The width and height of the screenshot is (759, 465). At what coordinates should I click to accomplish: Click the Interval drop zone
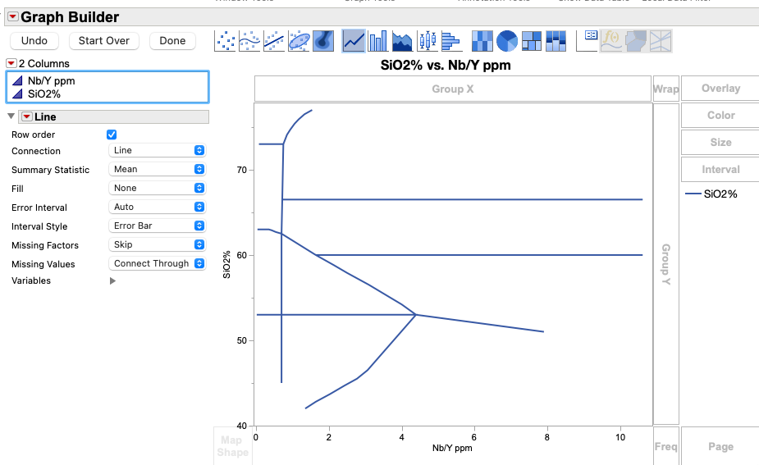(x=720, y=170)
